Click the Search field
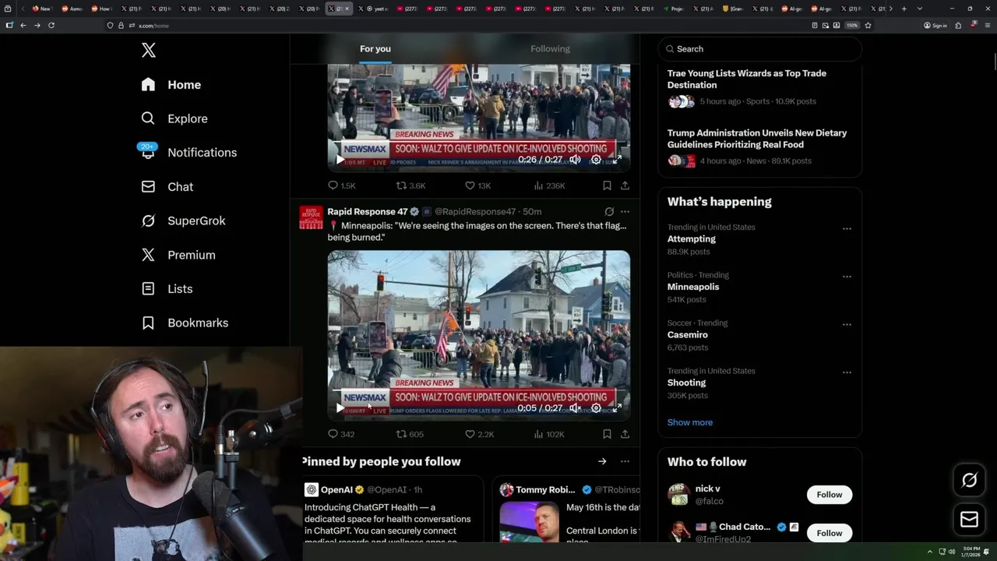Screen dimensions: 997x561 point(760,49)
